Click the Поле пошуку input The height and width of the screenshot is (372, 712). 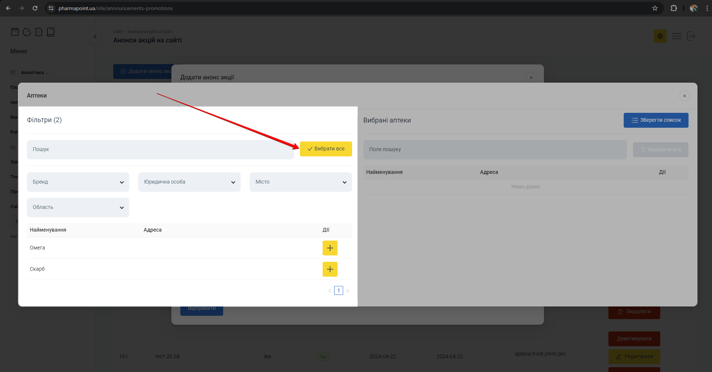pos(495,150)
